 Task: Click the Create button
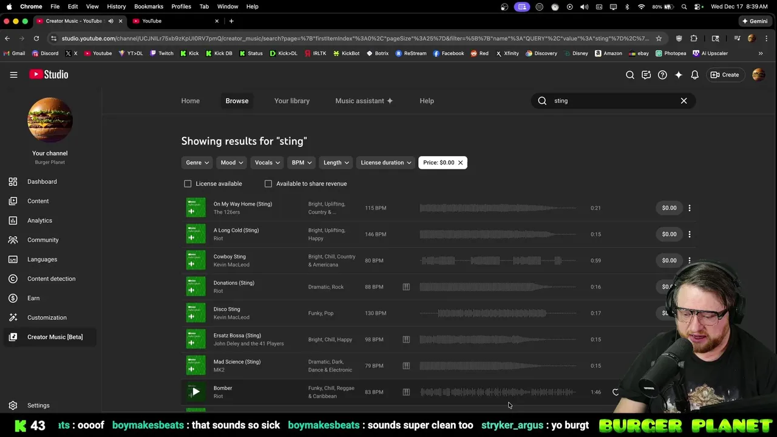pos(725,75)
